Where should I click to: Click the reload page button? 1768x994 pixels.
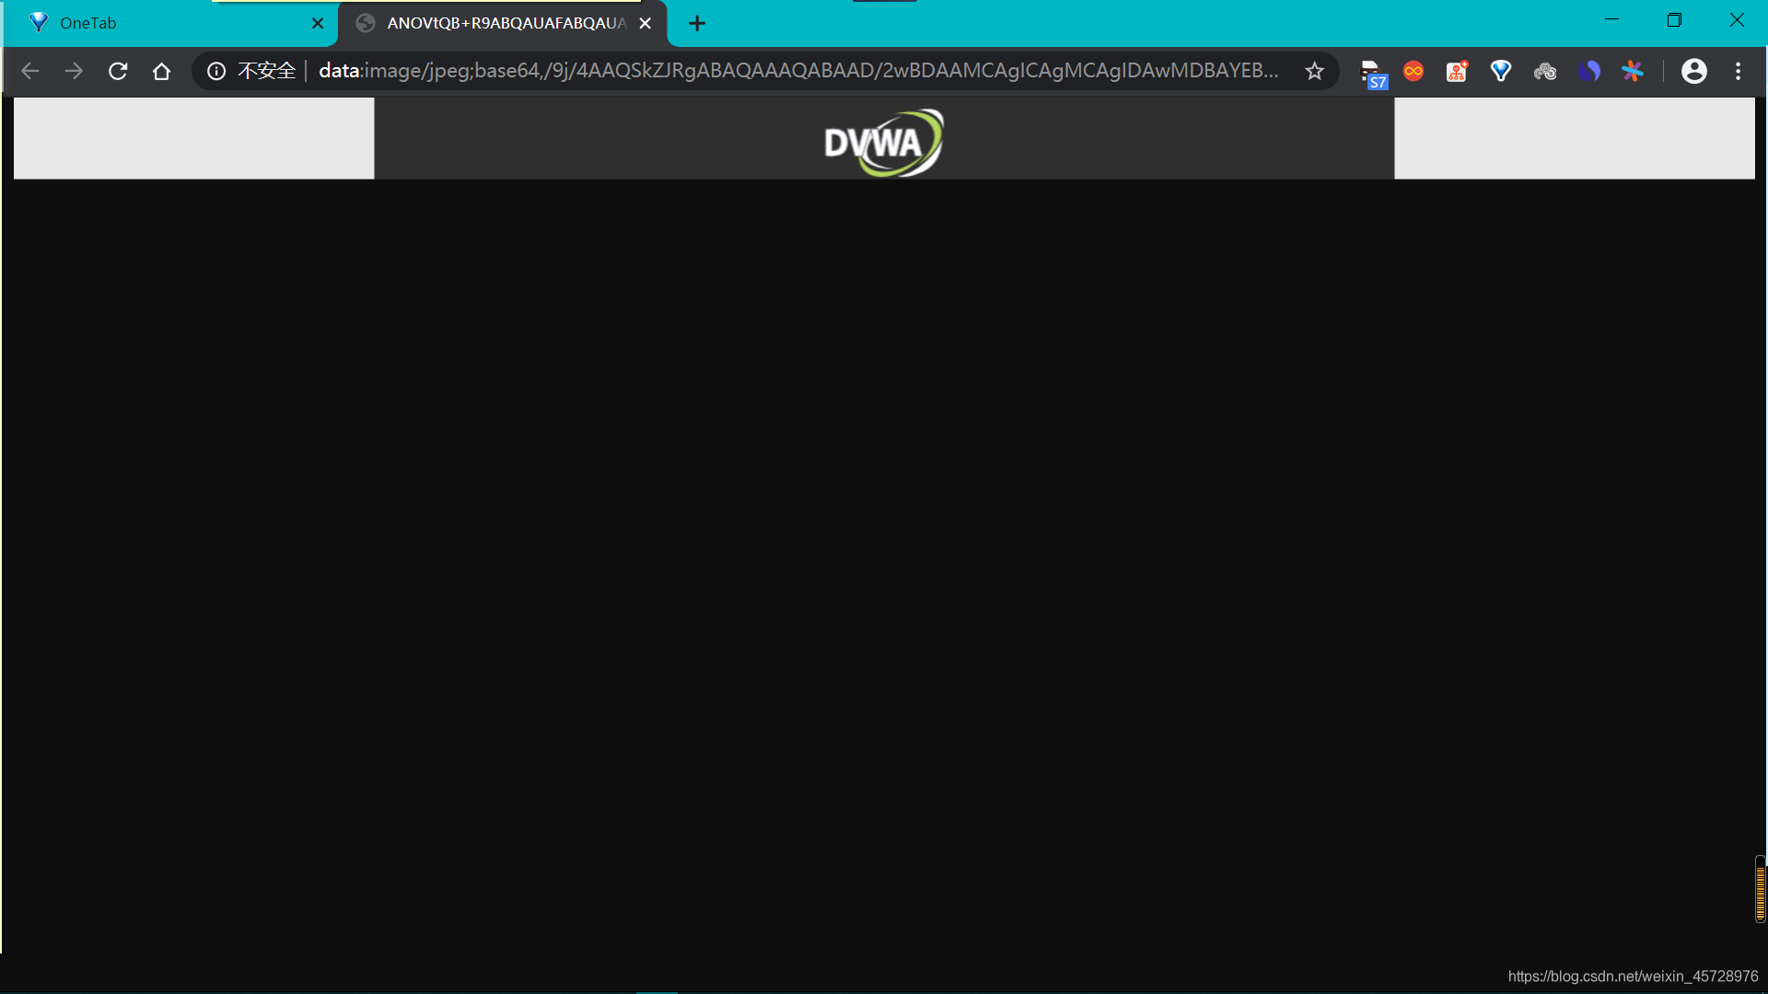(118, 71)
